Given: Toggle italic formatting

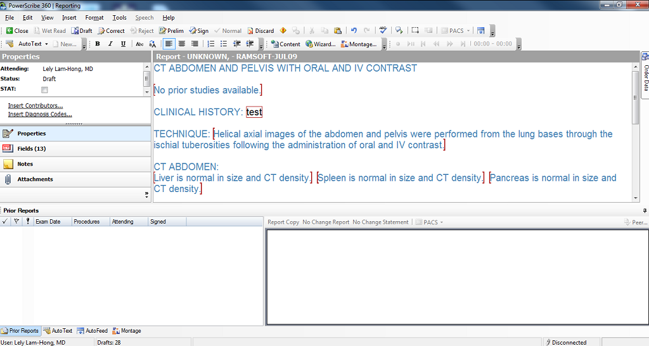Looking at the screenshot, I should pyautogui.click(x=110, y=44).
